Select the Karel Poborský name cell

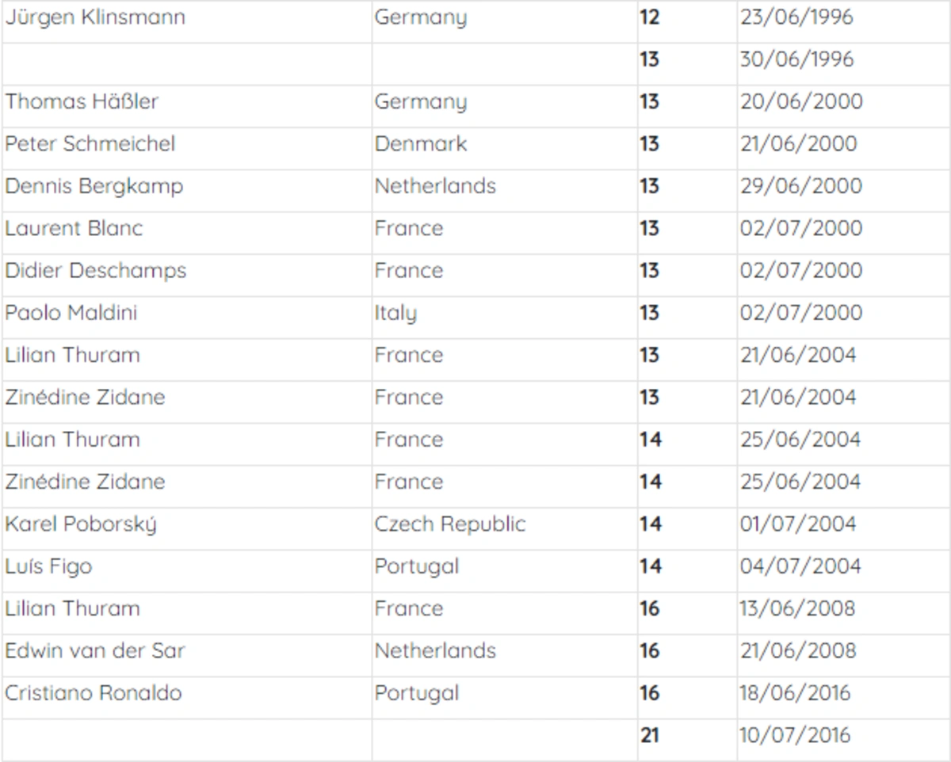pos(81,524)
